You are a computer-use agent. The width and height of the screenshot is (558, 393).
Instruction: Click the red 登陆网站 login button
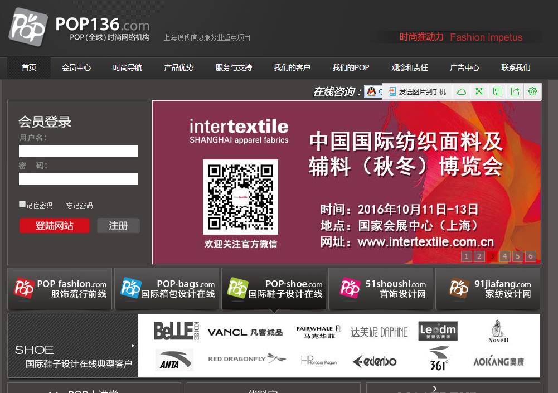pyautogui.click(x=54, y=226)
